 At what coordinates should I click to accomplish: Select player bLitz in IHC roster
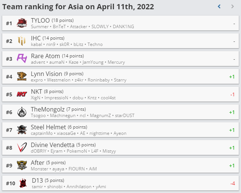pyautogui.click(x=78, y=44)
